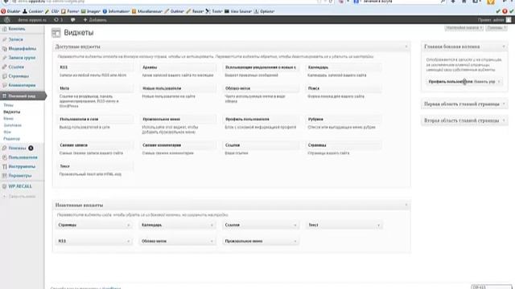
Task: Select available Рубрики widget
Action: tap(344, 119)
